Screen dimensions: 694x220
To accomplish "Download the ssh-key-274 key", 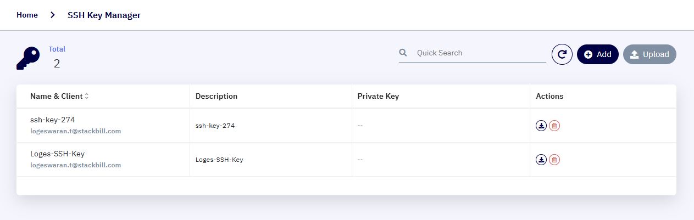I will point(541,126).
